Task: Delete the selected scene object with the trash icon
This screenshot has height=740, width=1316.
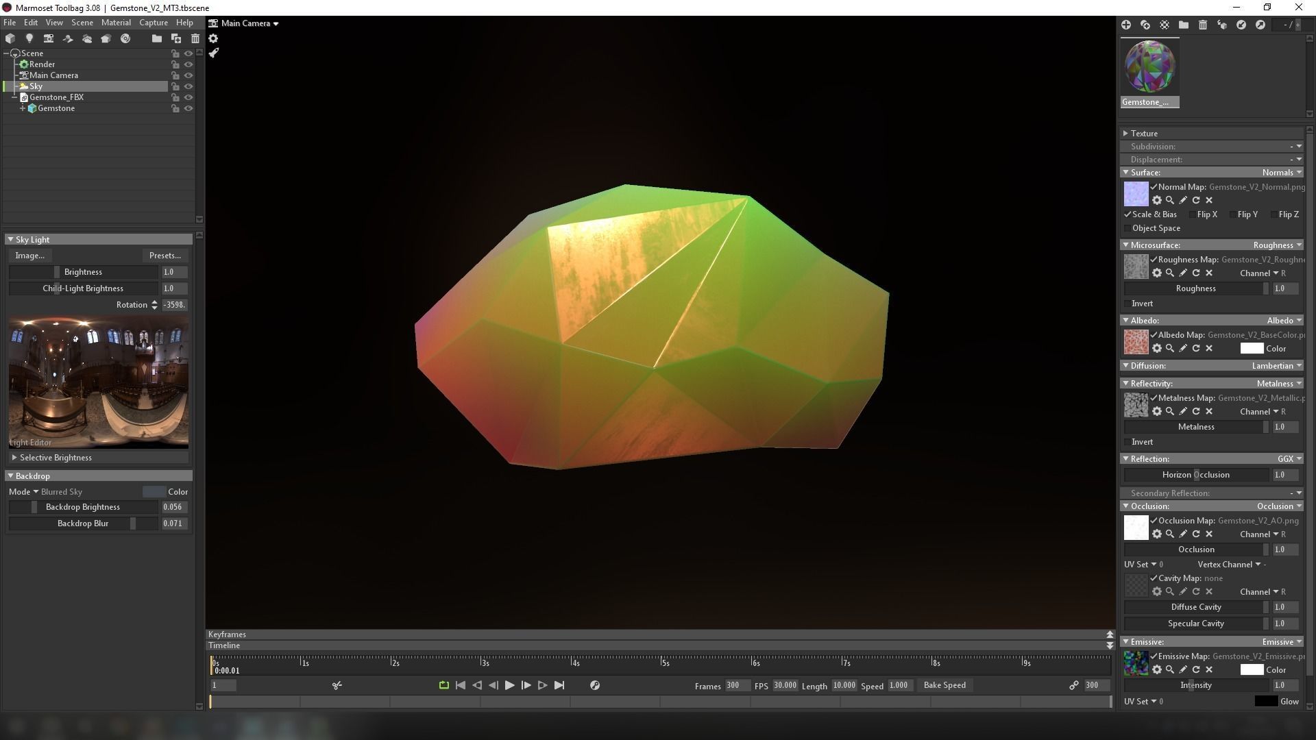Action: (195, 39)
